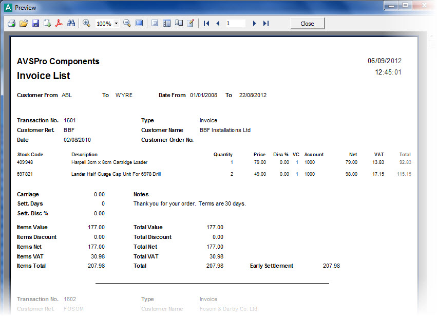Toggle the report outline panel icon
The height and width of the screenshot is (316, 437).
tap(155, 24)
